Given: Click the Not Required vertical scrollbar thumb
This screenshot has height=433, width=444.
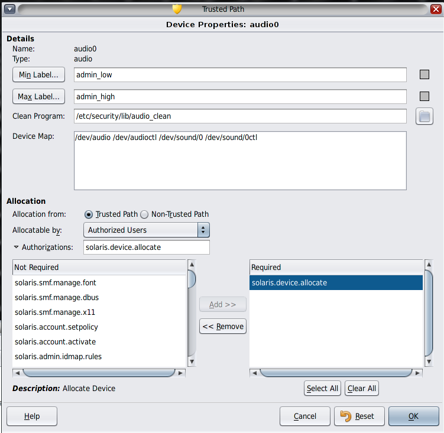Looking at the screenshot, I should click(192, 279).
